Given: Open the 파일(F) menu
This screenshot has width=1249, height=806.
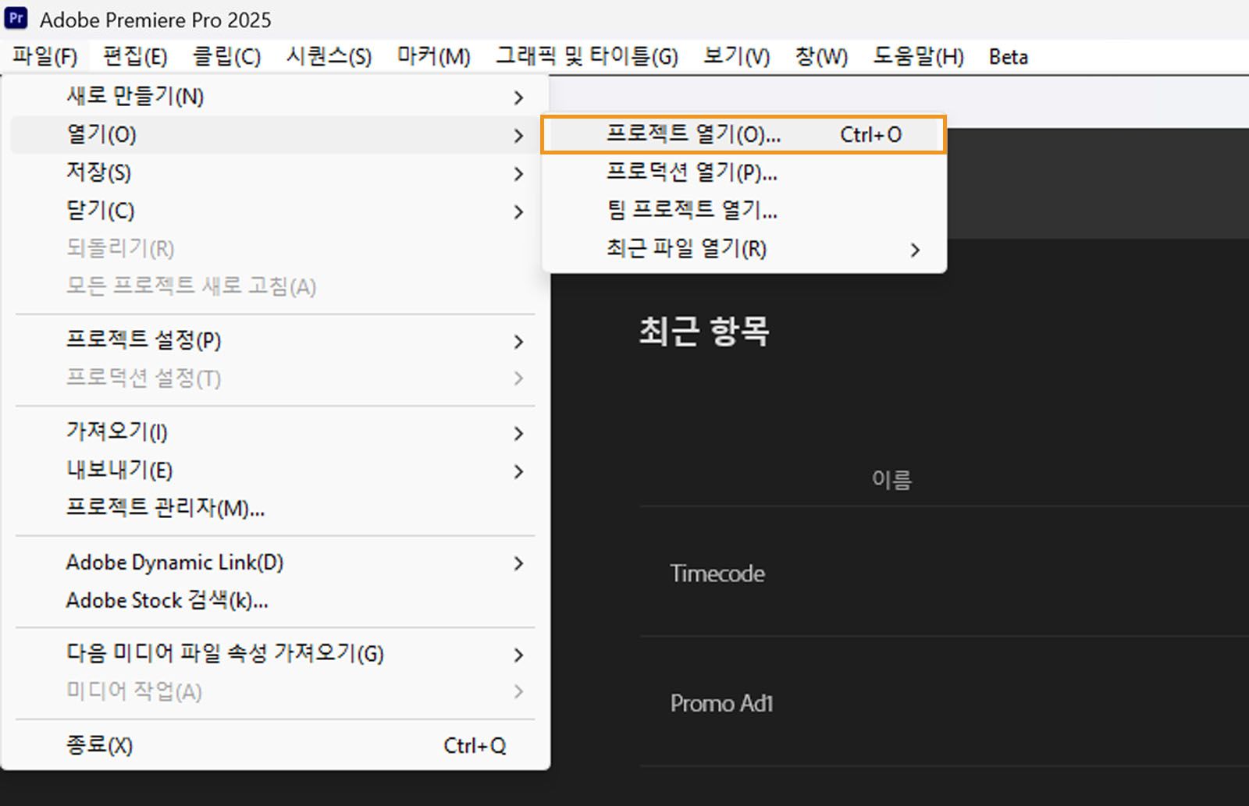Looking at the screenshot, I should tap(45, 57).
